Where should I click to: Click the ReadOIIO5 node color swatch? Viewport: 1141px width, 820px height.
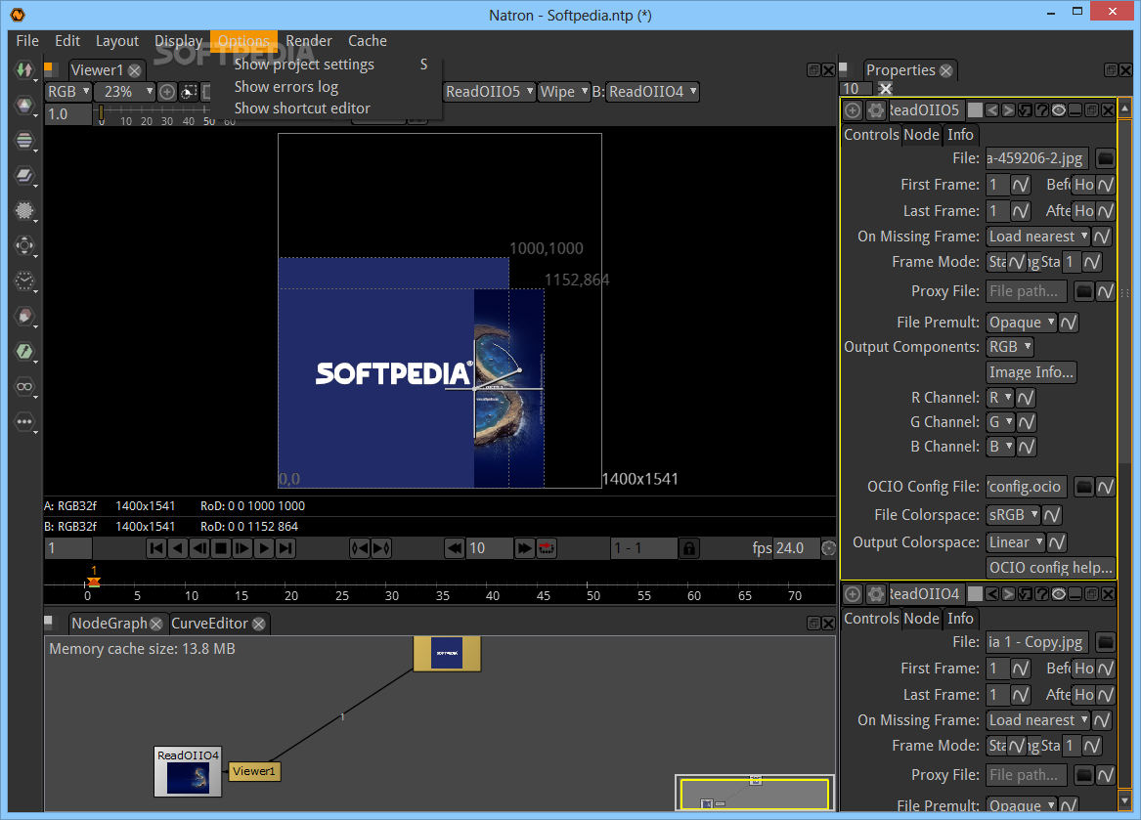click(x=975, y=110)
